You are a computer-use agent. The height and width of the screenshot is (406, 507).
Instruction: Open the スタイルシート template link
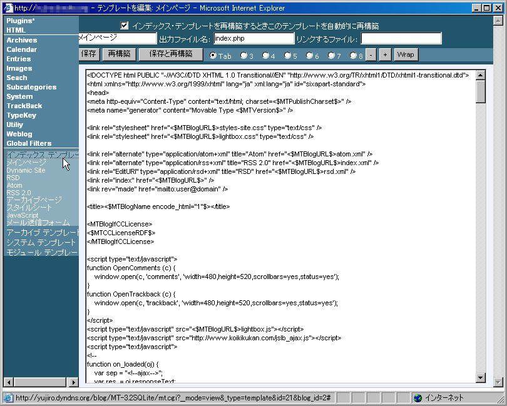coord(29,208)
